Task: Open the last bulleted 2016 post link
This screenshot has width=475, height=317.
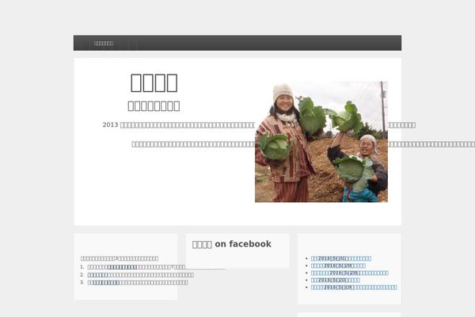Action: [x=354, y=287]
